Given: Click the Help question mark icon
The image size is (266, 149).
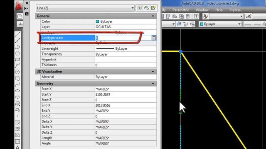Looking at the screenshot, I should [196, 17].
